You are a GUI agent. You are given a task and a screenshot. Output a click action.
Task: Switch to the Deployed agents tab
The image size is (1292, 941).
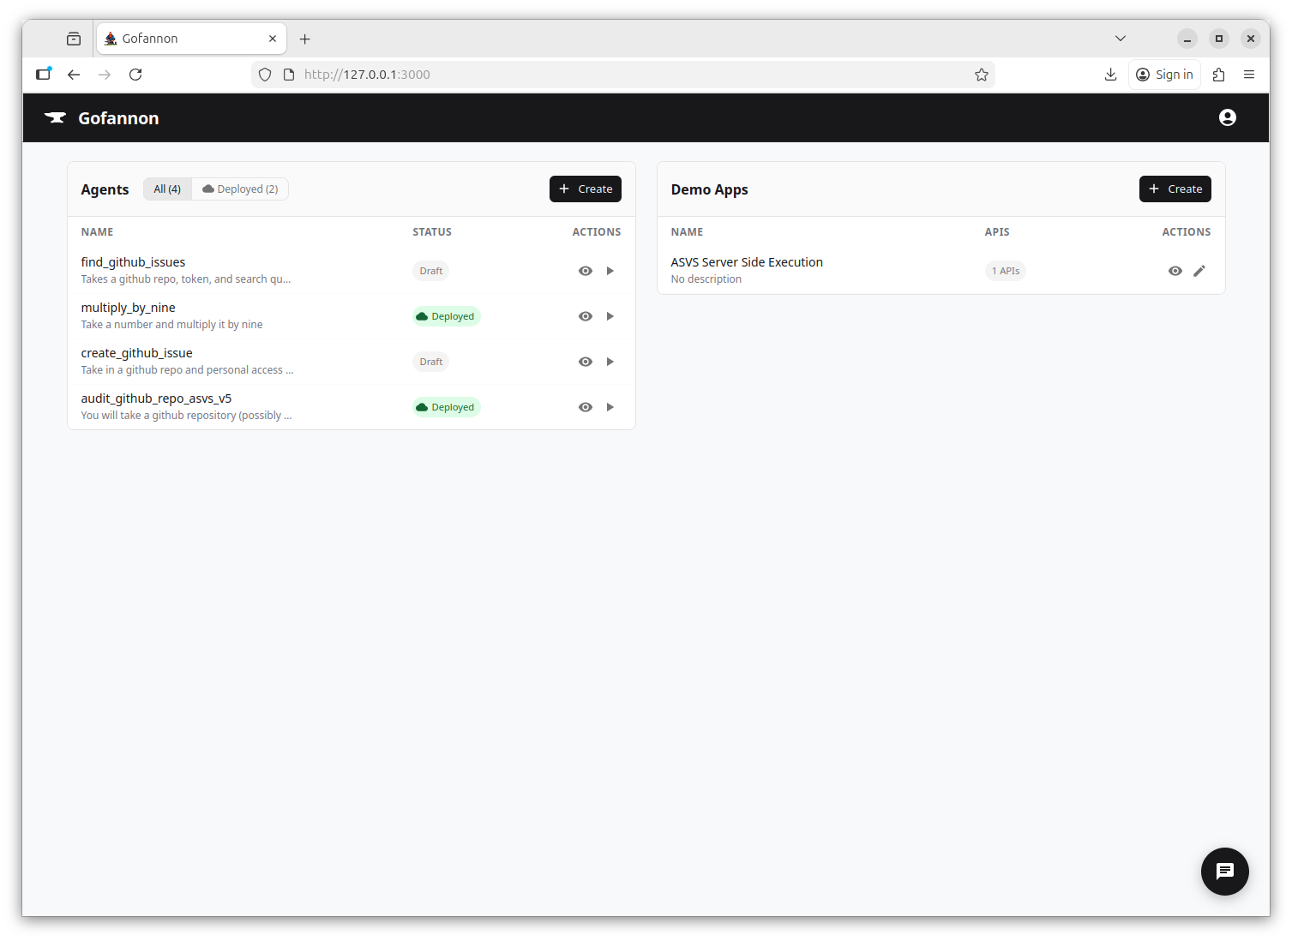[240, 189]
